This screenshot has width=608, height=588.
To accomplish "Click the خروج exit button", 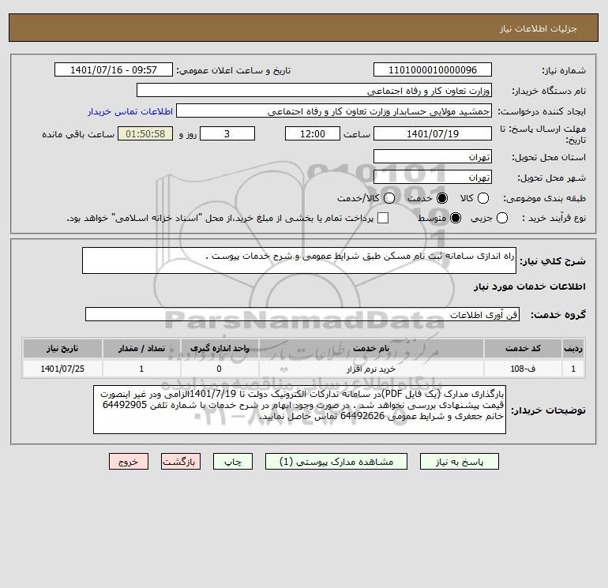I will point(129,462).
